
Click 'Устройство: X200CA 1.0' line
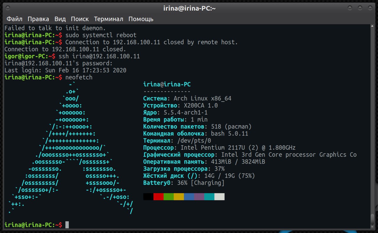(x=180, y=105)
